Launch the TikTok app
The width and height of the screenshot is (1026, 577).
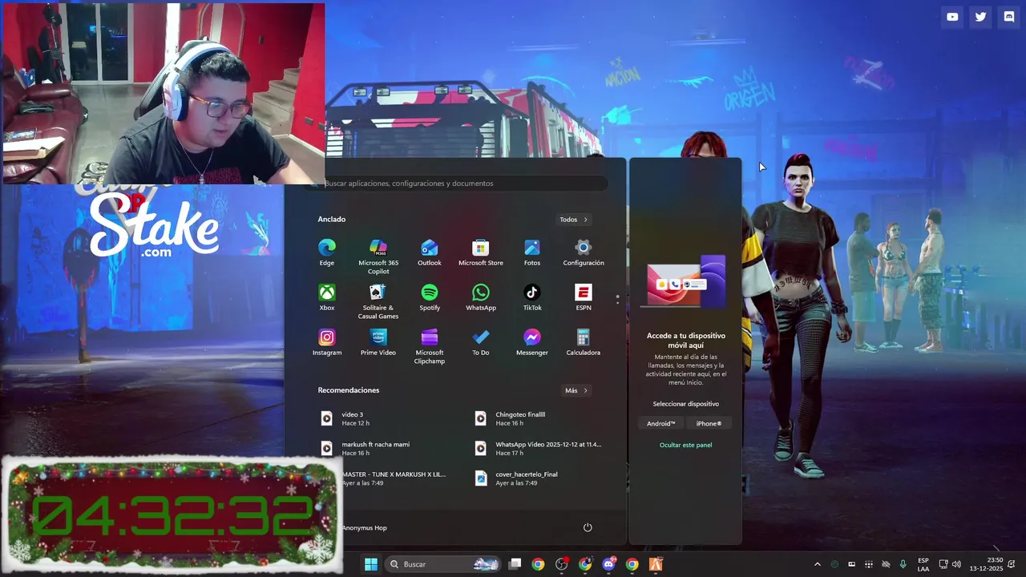[x=532, y=297]
